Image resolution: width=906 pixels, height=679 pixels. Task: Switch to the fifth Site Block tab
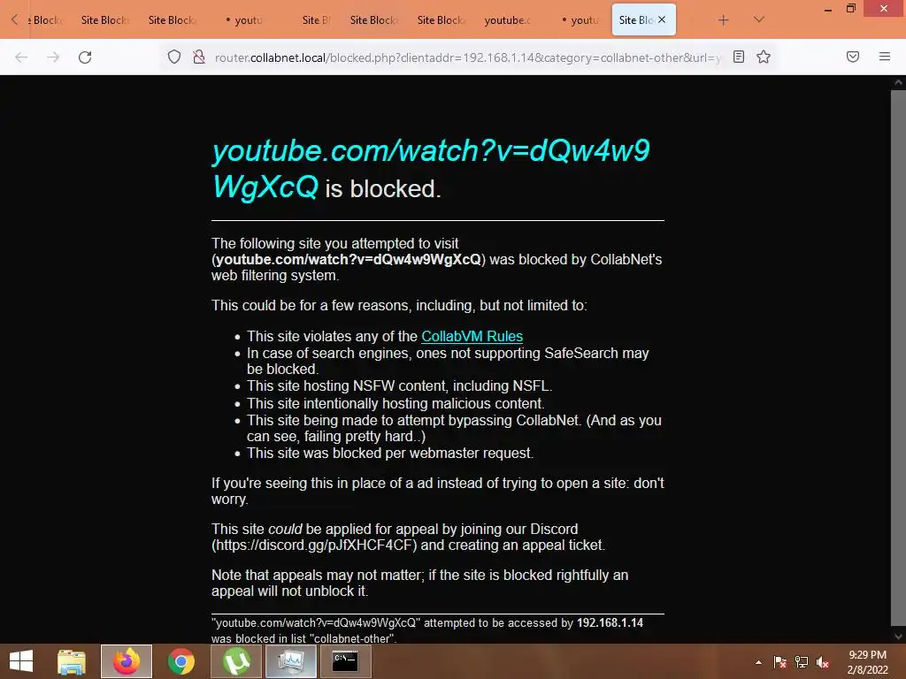(x=441, y=20)
